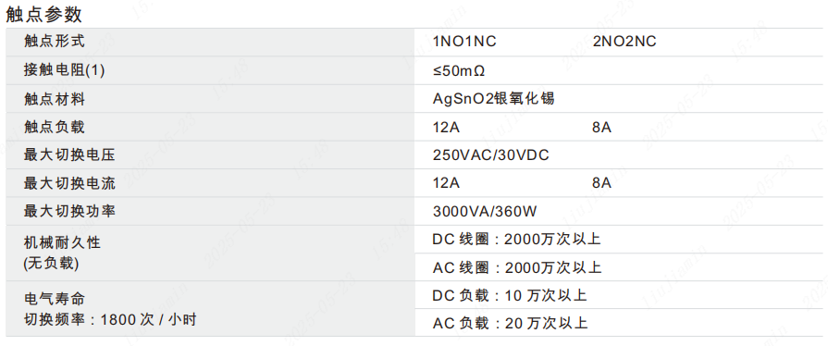This screenshot has height=346, width=828.
Task: Click the 切换频率 1800 次 / 小时 text
Action: (x=110, y=319)
